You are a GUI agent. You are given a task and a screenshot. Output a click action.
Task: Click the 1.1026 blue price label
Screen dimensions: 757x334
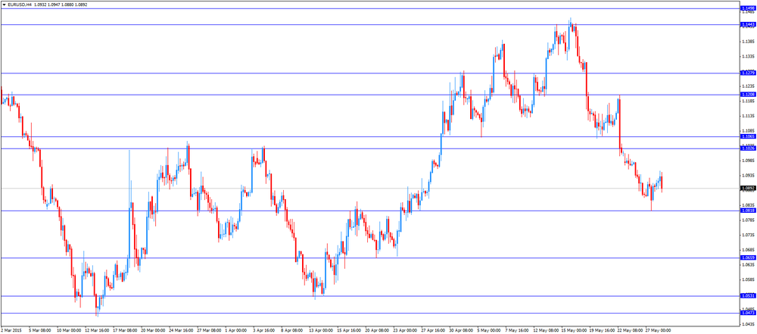pos(748,148)
